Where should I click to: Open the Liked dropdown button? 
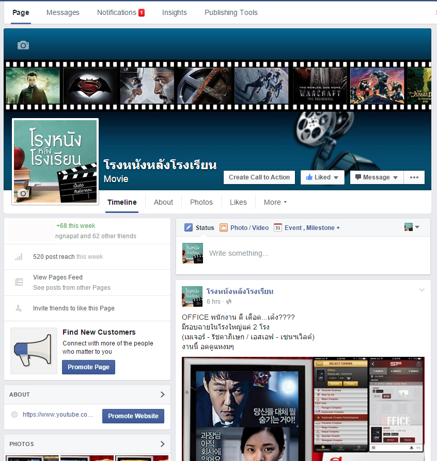322,177
